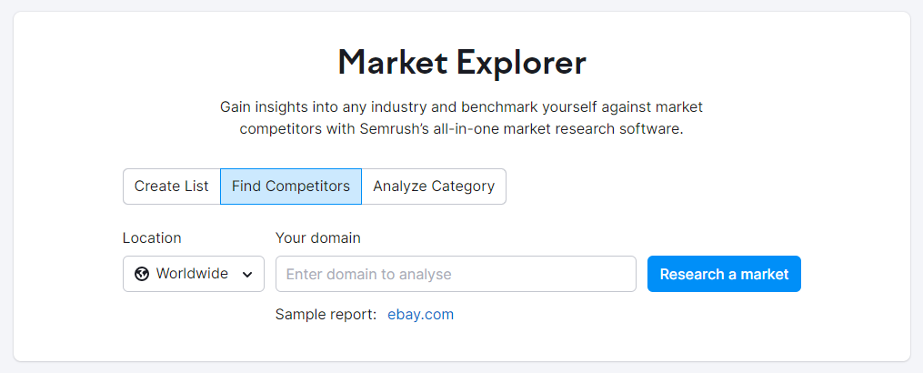Click the 'Your domain' field label
The image size is (923, 373).
[x=318, y=238]
